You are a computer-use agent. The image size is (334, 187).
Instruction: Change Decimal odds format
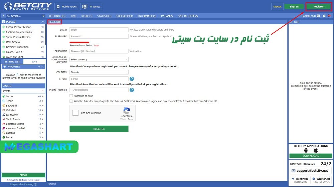[311, 16]
